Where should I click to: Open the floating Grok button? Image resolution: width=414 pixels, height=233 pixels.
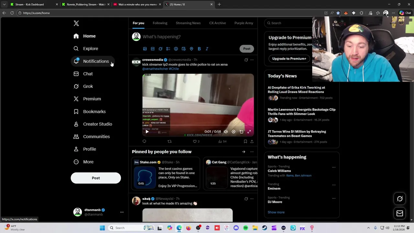tap(400, 199)
